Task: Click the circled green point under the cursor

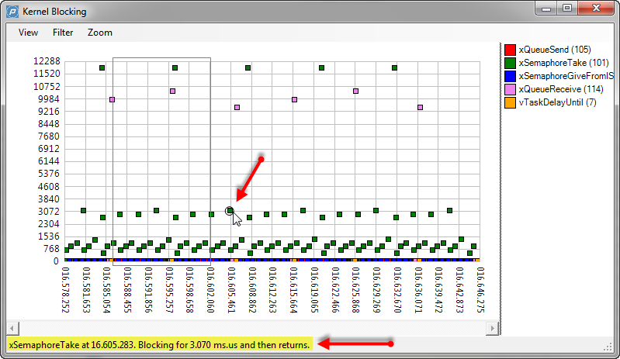Action: (230, 211)
